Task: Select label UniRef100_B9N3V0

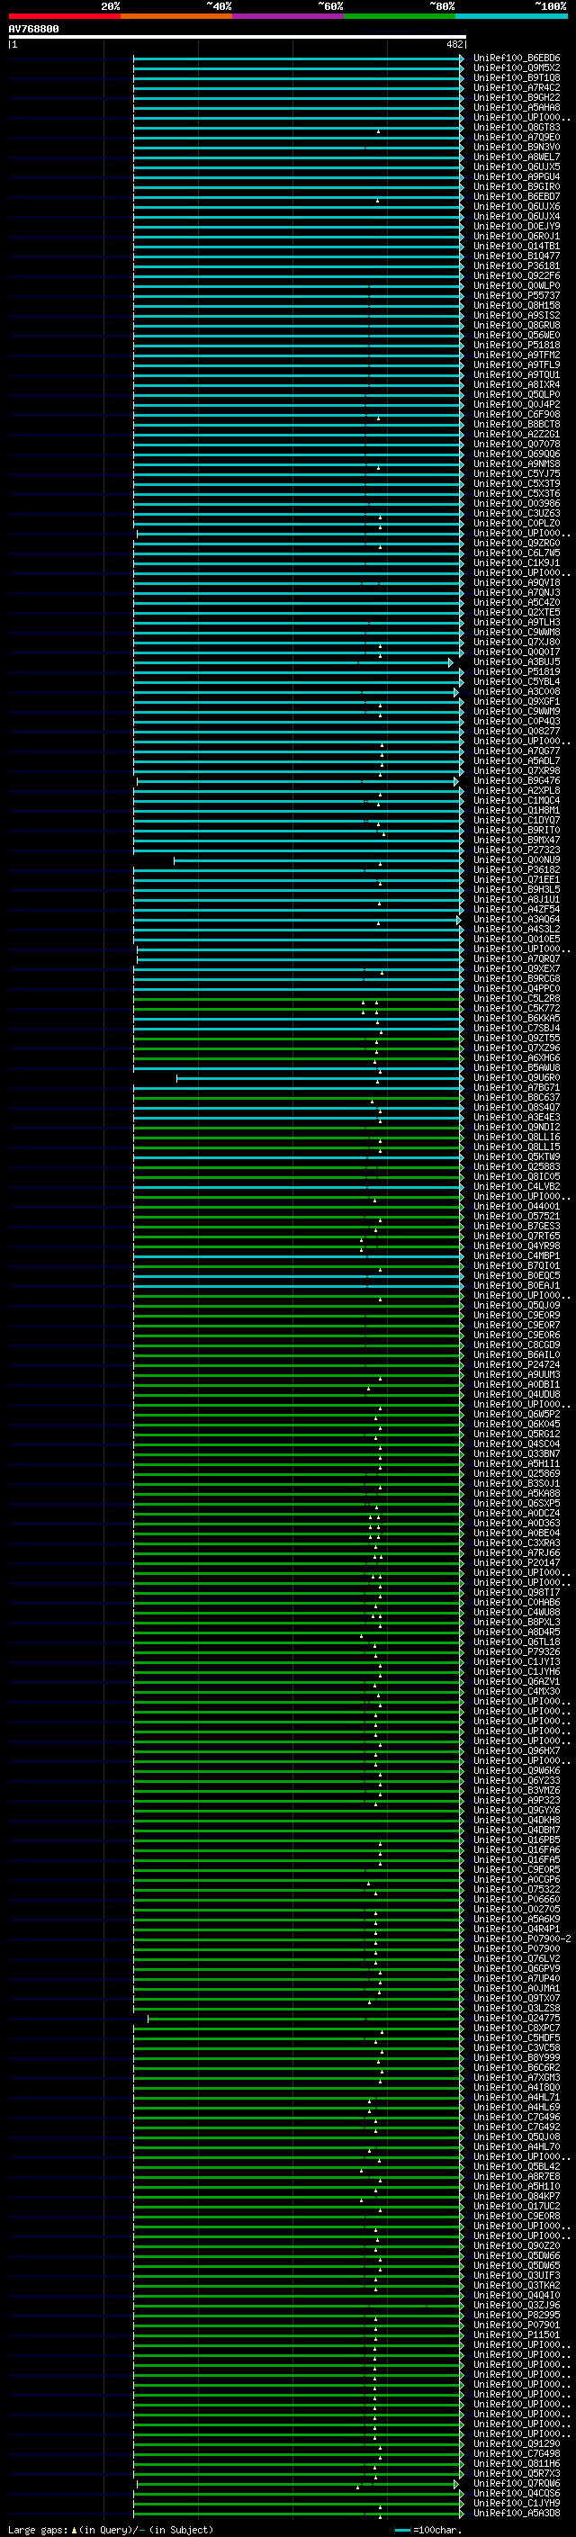Action: (x=516, y=147)
